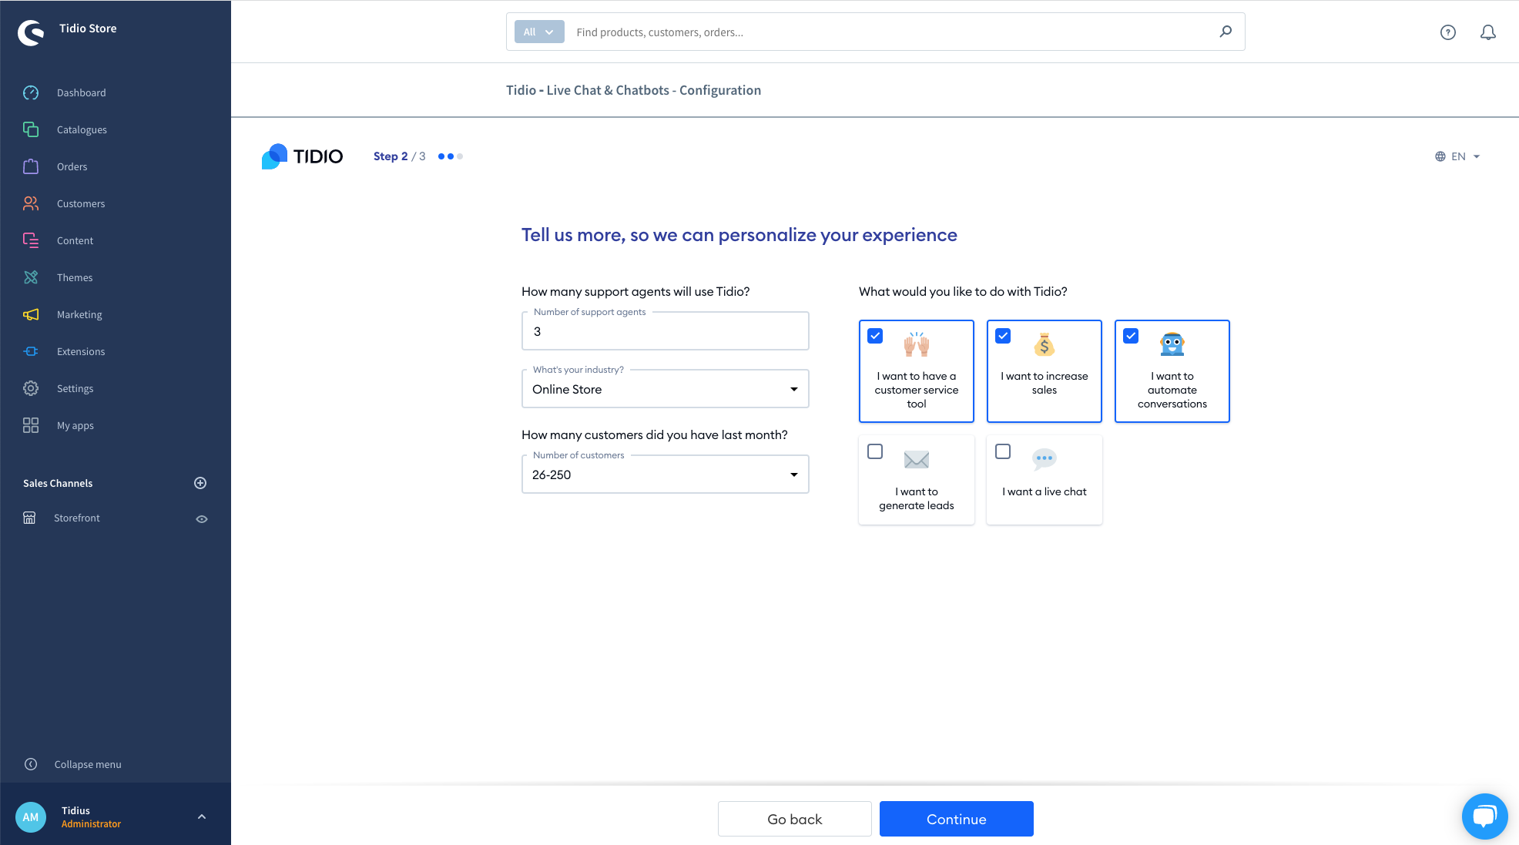Click the Tidio Store title
Screen dimensions: 1519x845
(88, 29)
